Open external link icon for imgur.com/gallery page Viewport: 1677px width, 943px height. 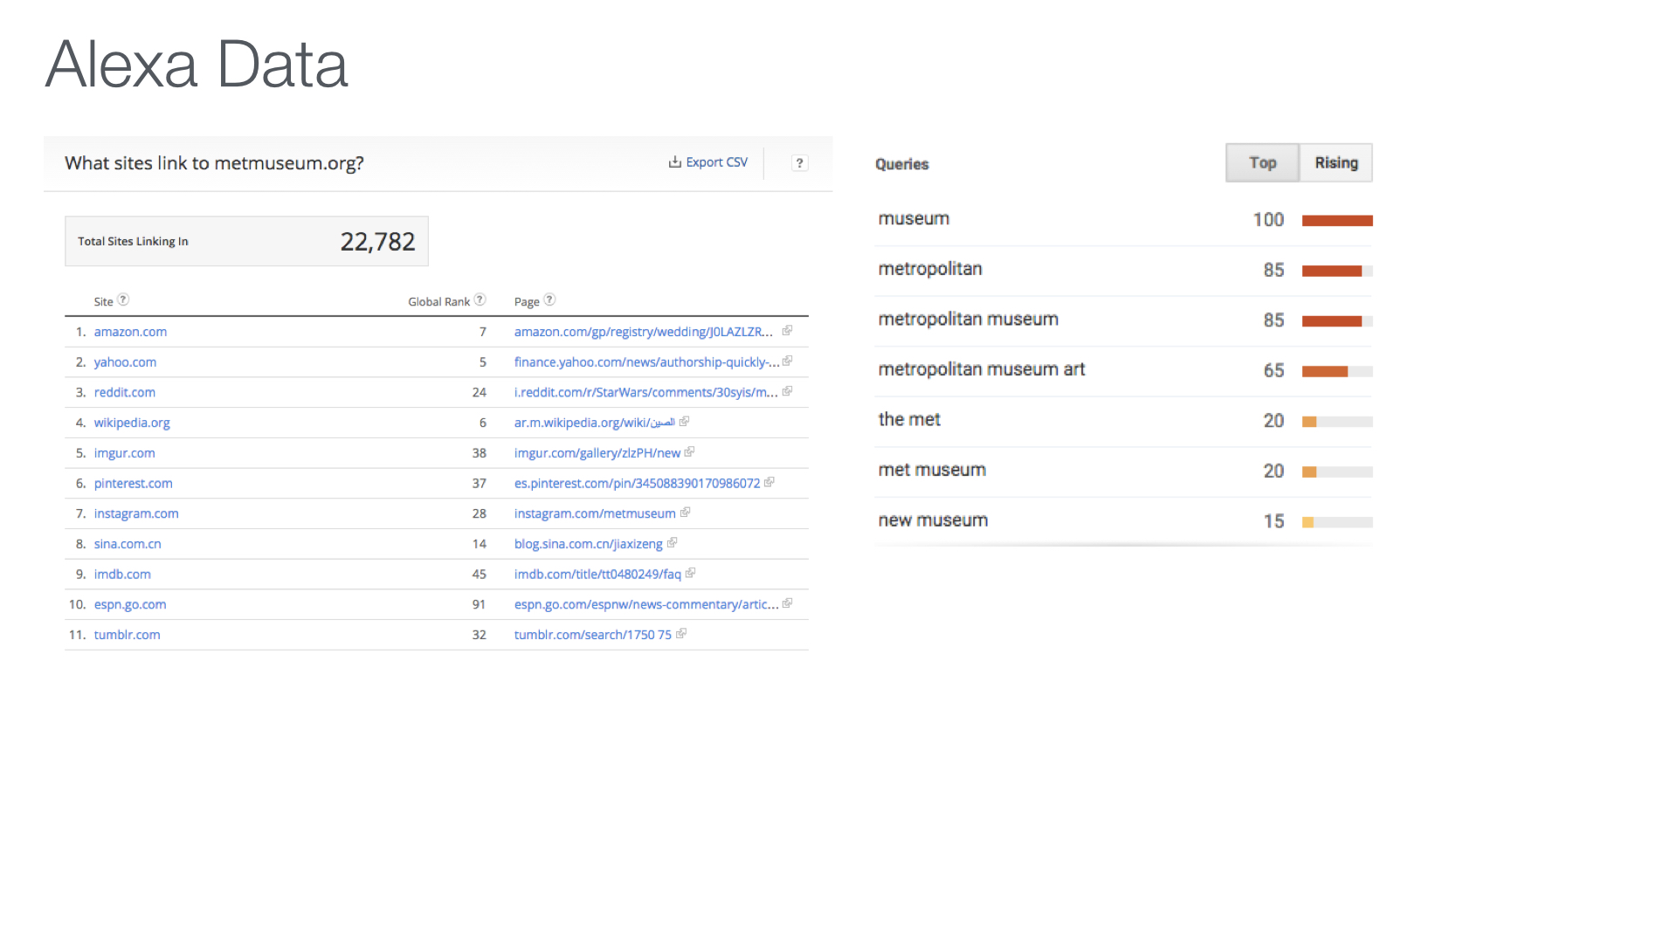click(689, 451)
